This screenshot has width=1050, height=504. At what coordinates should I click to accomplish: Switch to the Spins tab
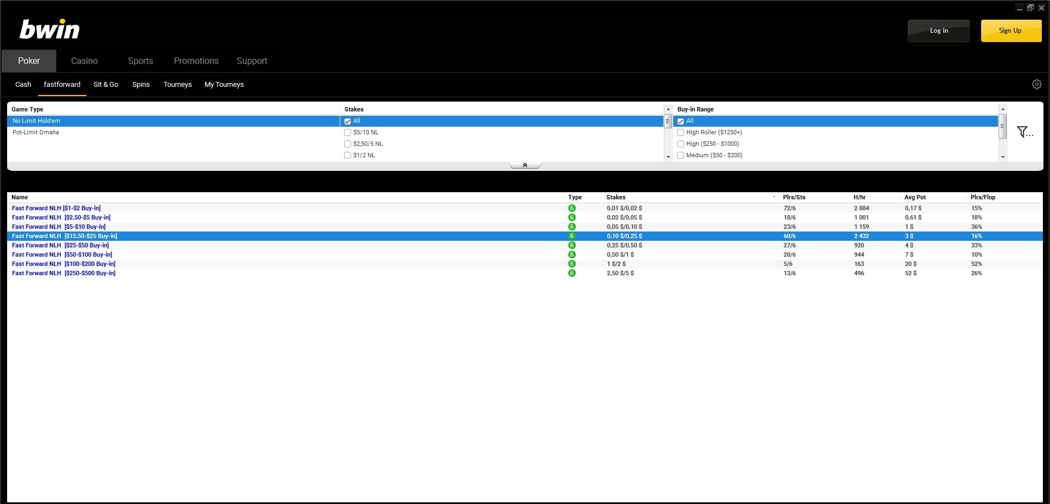(x=141, y=84)
